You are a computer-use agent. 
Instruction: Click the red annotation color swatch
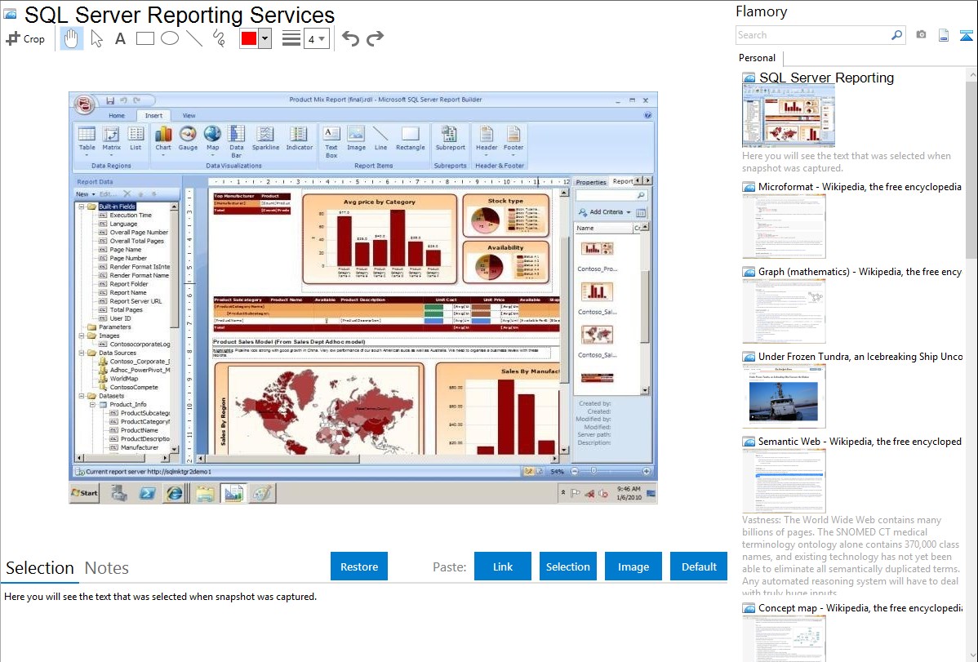point(249,38)
